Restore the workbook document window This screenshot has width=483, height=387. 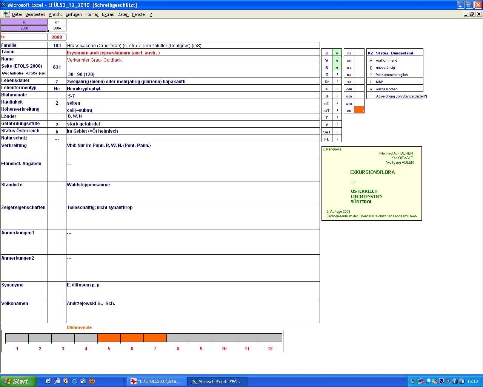click(x=472, y=14)
